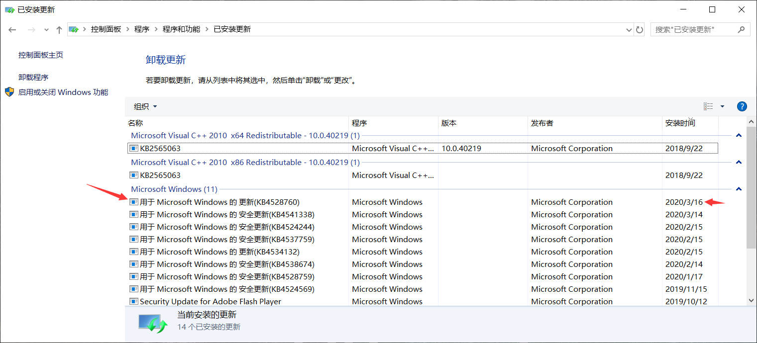Click the icon of update KB4528760
The image size is (757, 343).
point(133,202)
